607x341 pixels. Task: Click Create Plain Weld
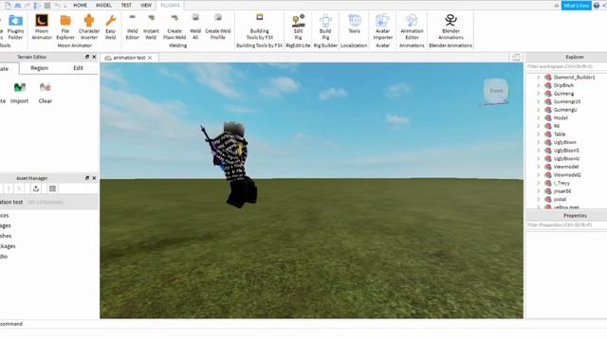point(175,27)
